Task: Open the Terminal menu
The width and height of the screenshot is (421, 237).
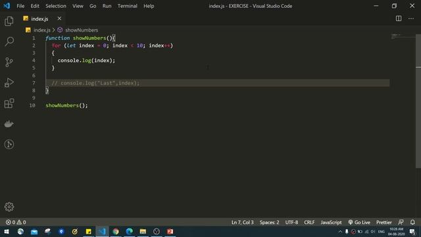Action: point(127,6)
